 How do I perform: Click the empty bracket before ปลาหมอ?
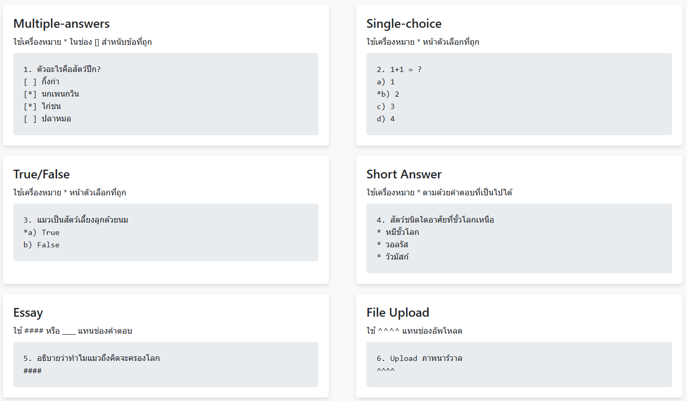coord(30,119)
